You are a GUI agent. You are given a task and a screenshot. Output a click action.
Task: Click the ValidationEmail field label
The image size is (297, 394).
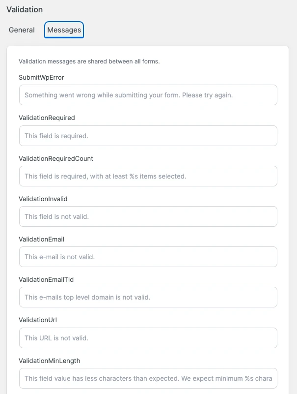point(42,239)
